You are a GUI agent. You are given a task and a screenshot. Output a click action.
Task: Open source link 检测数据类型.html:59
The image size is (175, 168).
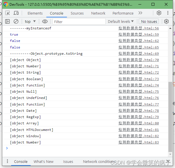pos(138,35)
